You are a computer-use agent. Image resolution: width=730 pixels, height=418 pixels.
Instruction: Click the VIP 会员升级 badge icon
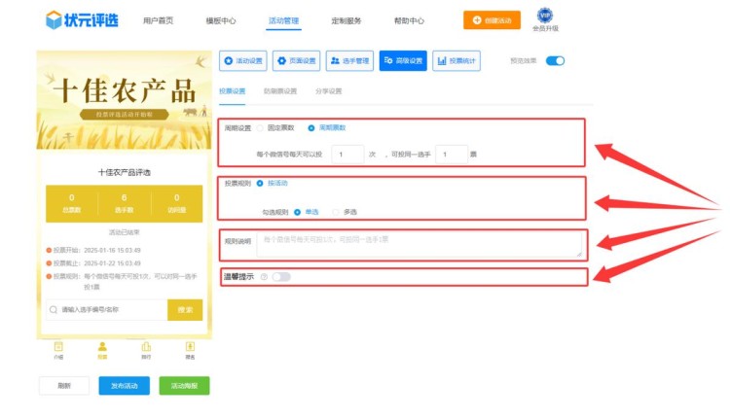[551, 17]
